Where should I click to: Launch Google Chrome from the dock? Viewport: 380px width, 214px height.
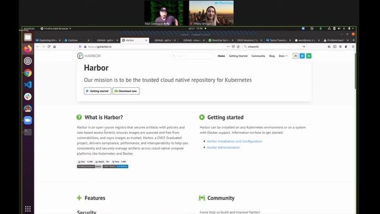[x=28, y=73]
